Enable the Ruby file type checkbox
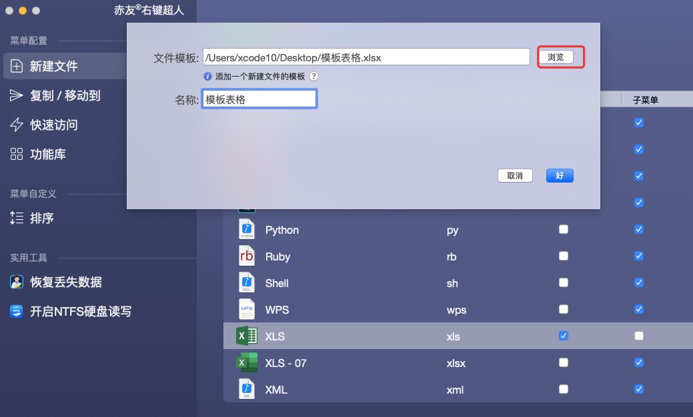Image resolution: width=693 pixels, height=417 pixels. 564,256
